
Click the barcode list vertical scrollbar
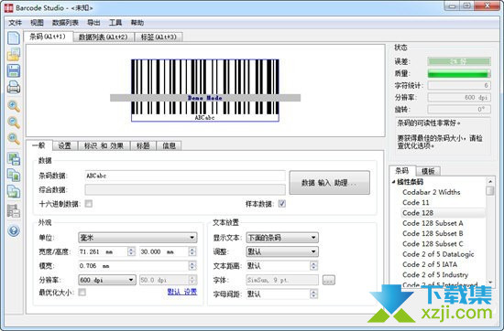(x=490, y=231)
